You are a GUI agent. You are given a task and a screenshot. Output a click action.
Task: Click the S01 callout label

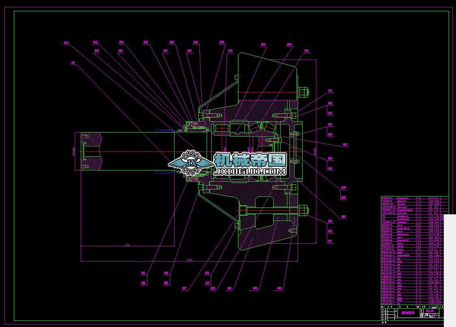(x=330, y=241)
